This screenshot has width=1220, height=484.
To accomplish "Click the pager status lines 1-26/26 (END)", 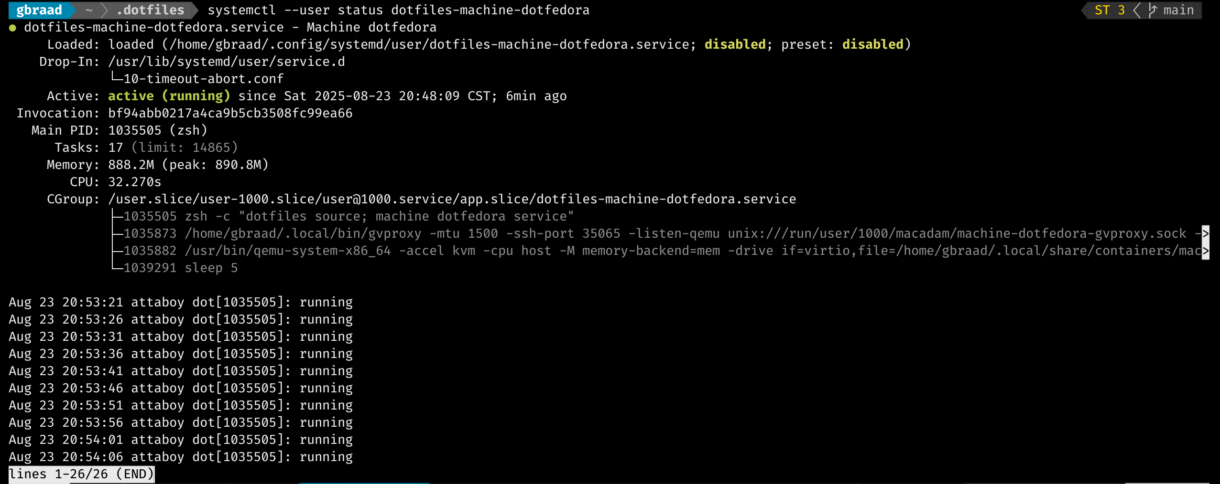I will point(81,474).
